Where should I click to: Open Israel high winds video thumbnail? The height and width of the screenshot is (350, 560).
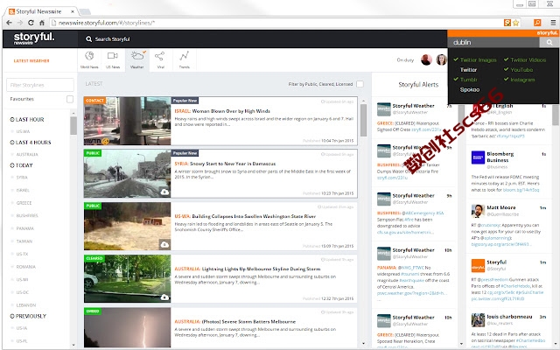click(128, 121)
